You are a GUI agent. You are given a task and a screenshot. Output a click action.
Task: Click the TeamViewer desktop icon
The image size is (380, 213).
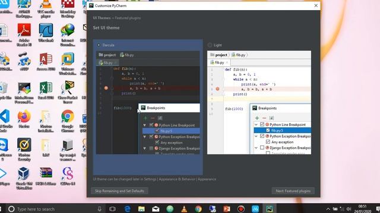(x=4, y=150)
